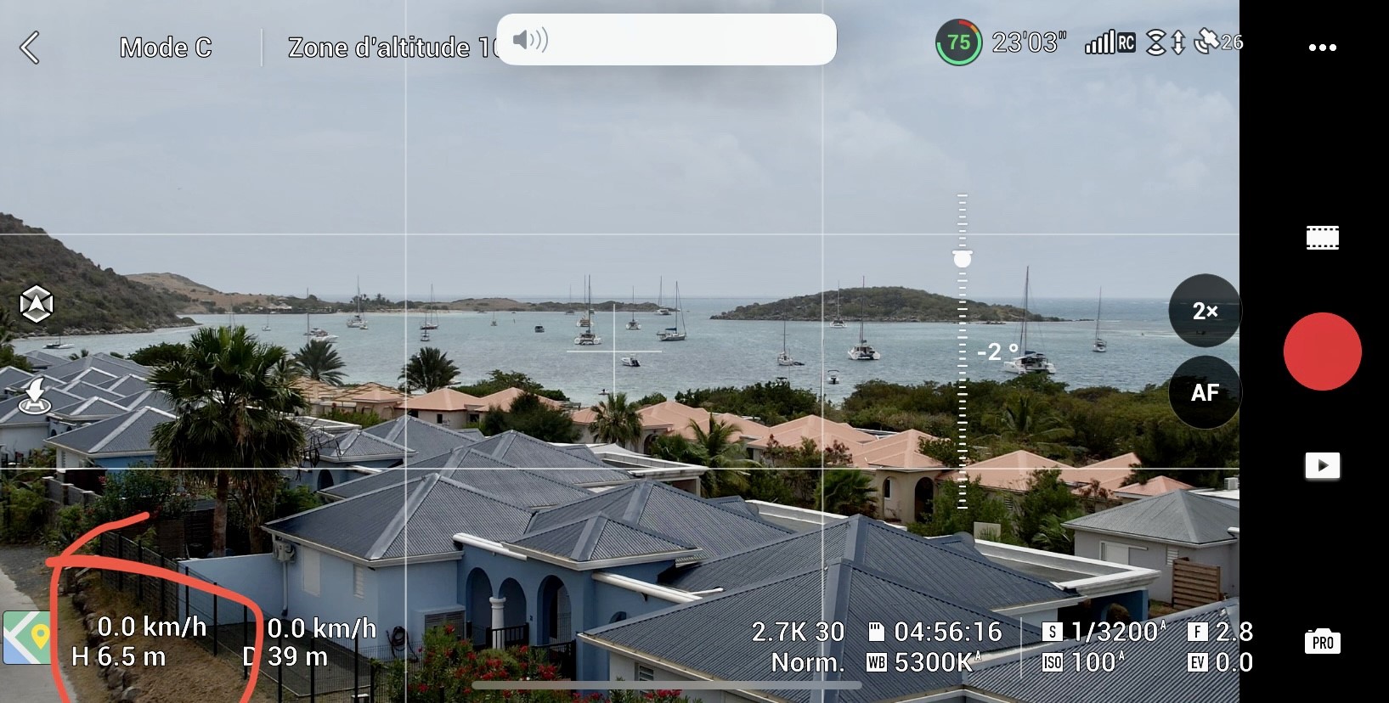This screenshot has height=703, width=1389.
Task: Toggle AF autofocus mode
Action: [1205, 392]
